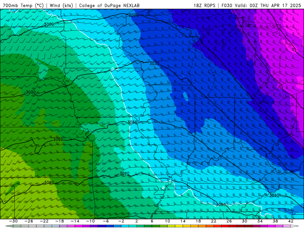Click the 3090 contour label over Tennessee
This screenshot has width=304, height=228.
[221, 205]
